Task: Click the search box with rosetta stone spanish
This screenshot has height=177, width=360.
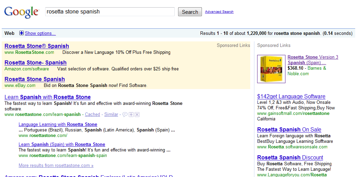Action: click(110, 12)
